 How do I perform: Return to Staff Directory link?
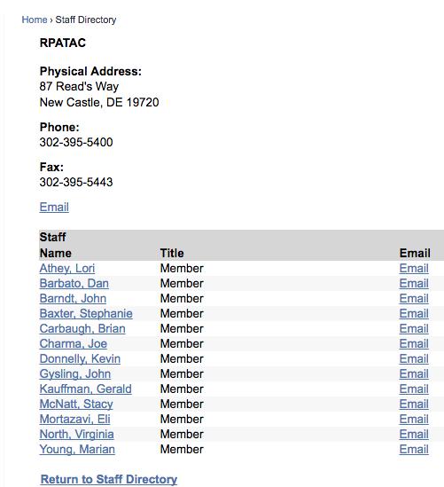coord(109,479)
